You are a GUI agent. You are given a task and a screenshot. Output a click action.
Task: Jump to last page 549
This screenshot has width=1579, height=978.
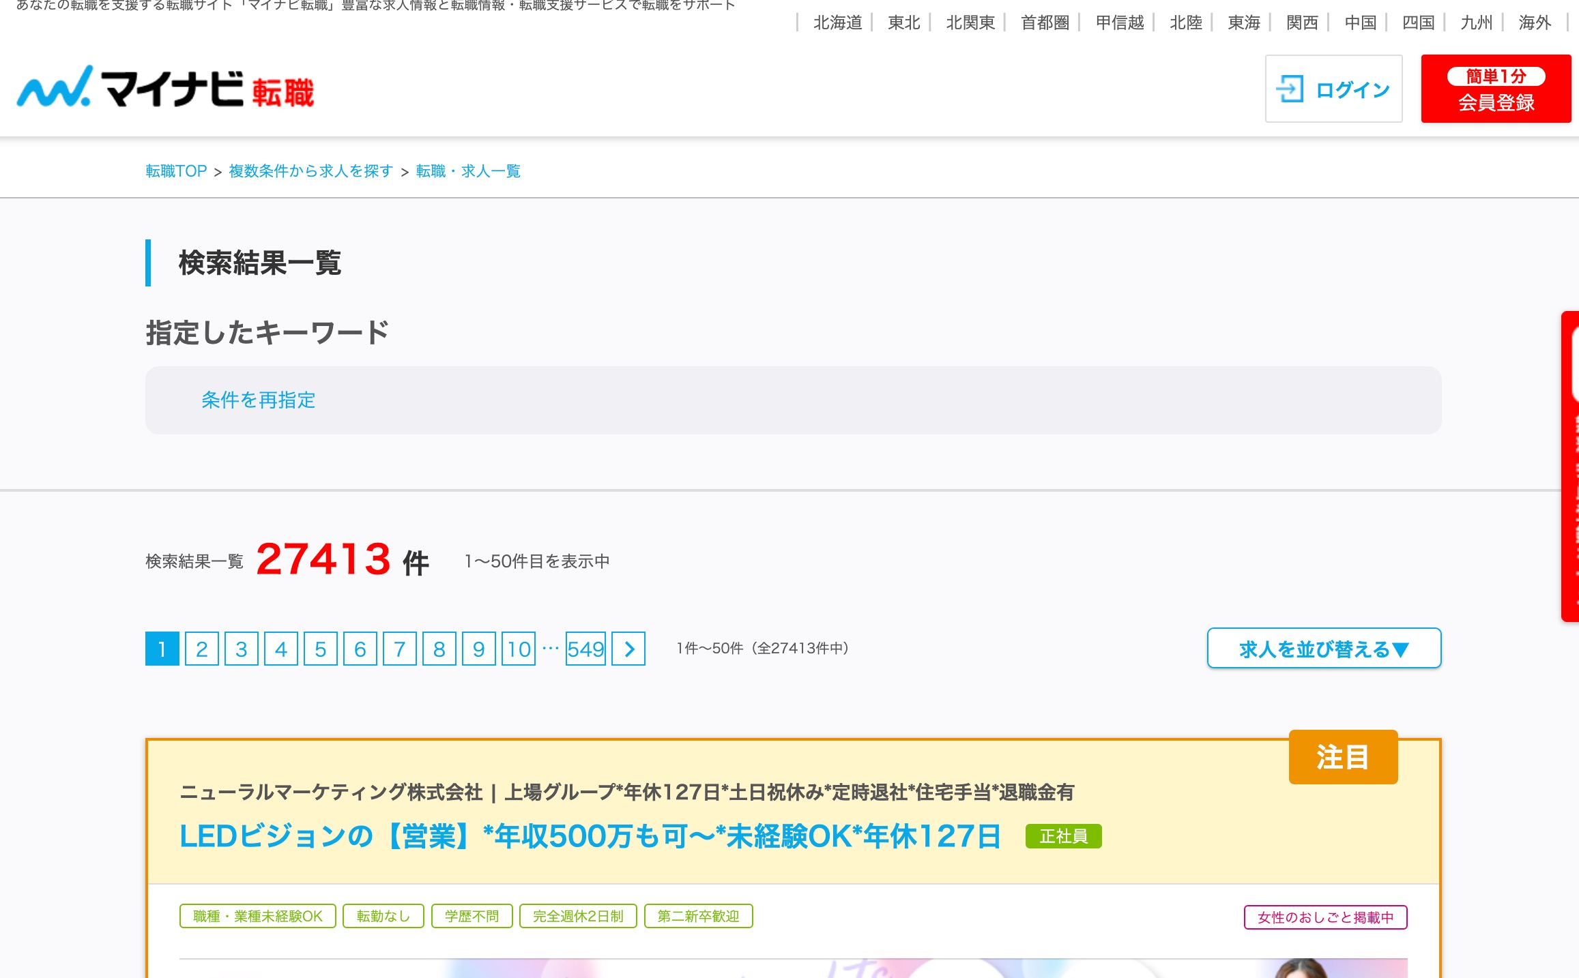585,649
